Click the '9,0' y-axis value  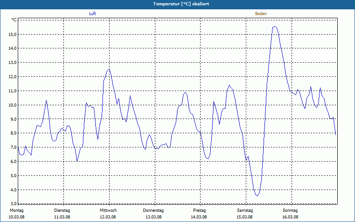[13, 119]
